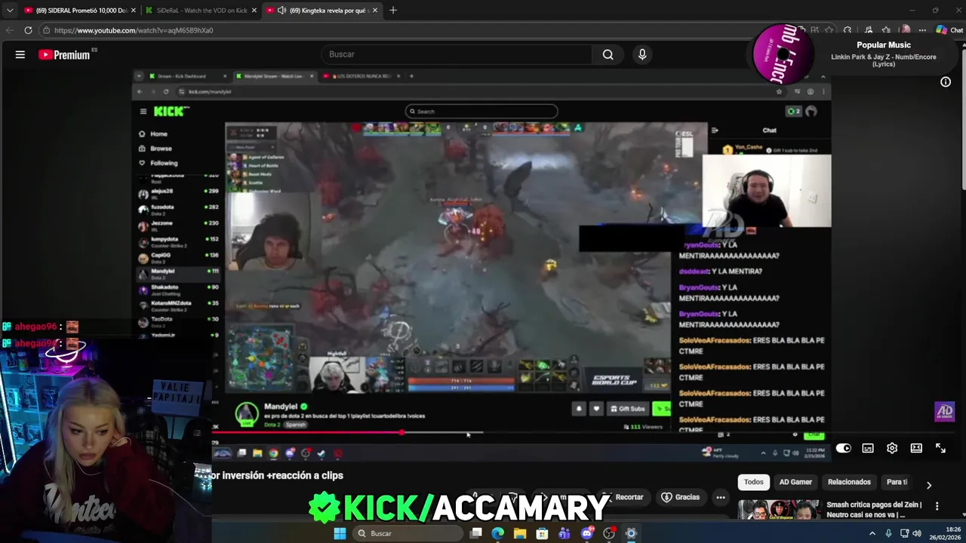Image resolution: width=966 pixels, height=543 pixels.
Task: Click the YouTube search magnifier button
Action: click(608, 54)
